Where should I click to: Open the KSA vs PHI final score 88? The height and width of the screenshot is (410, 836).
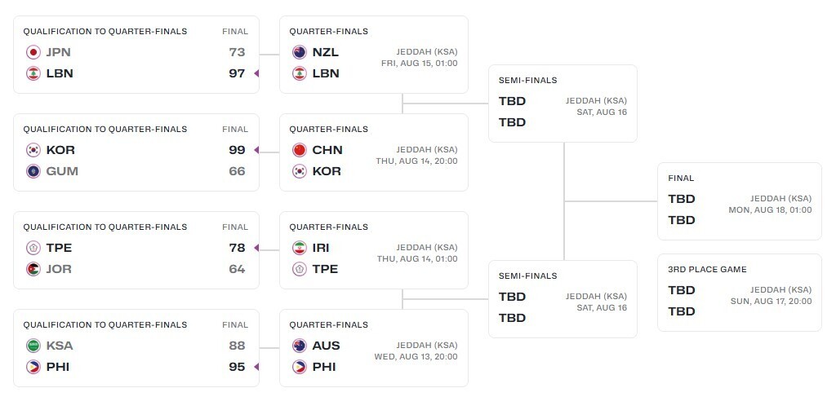click(x=237, y=346)
